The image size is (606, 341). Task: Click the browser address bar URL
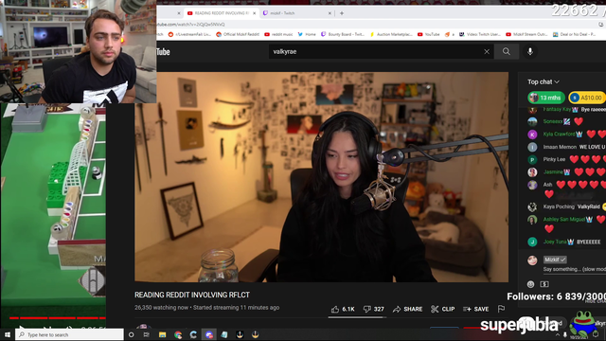click(x=191, y=25)
